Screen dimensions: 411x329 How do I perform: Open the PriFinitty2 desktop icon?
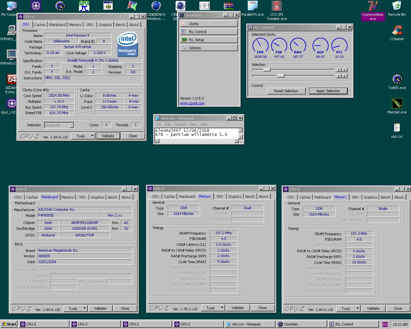[12, 55]
